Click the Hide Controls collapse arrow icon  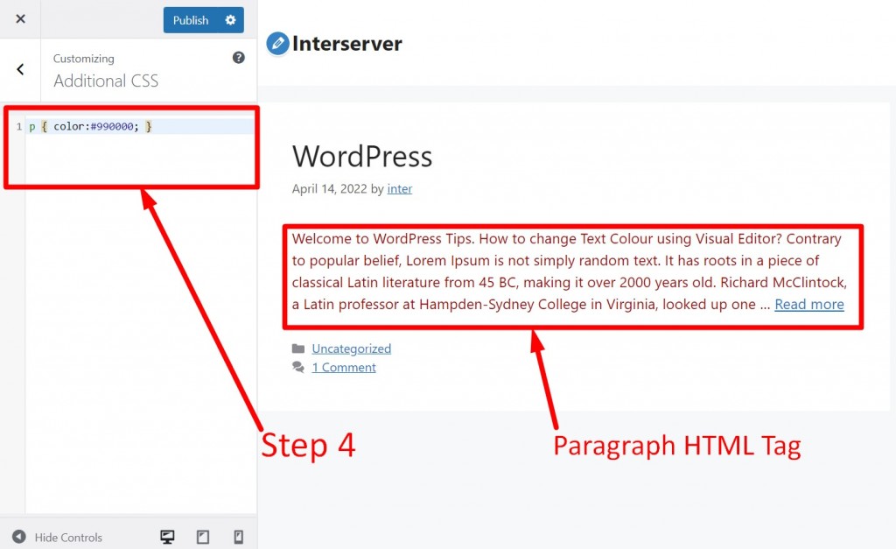point(19,537)
